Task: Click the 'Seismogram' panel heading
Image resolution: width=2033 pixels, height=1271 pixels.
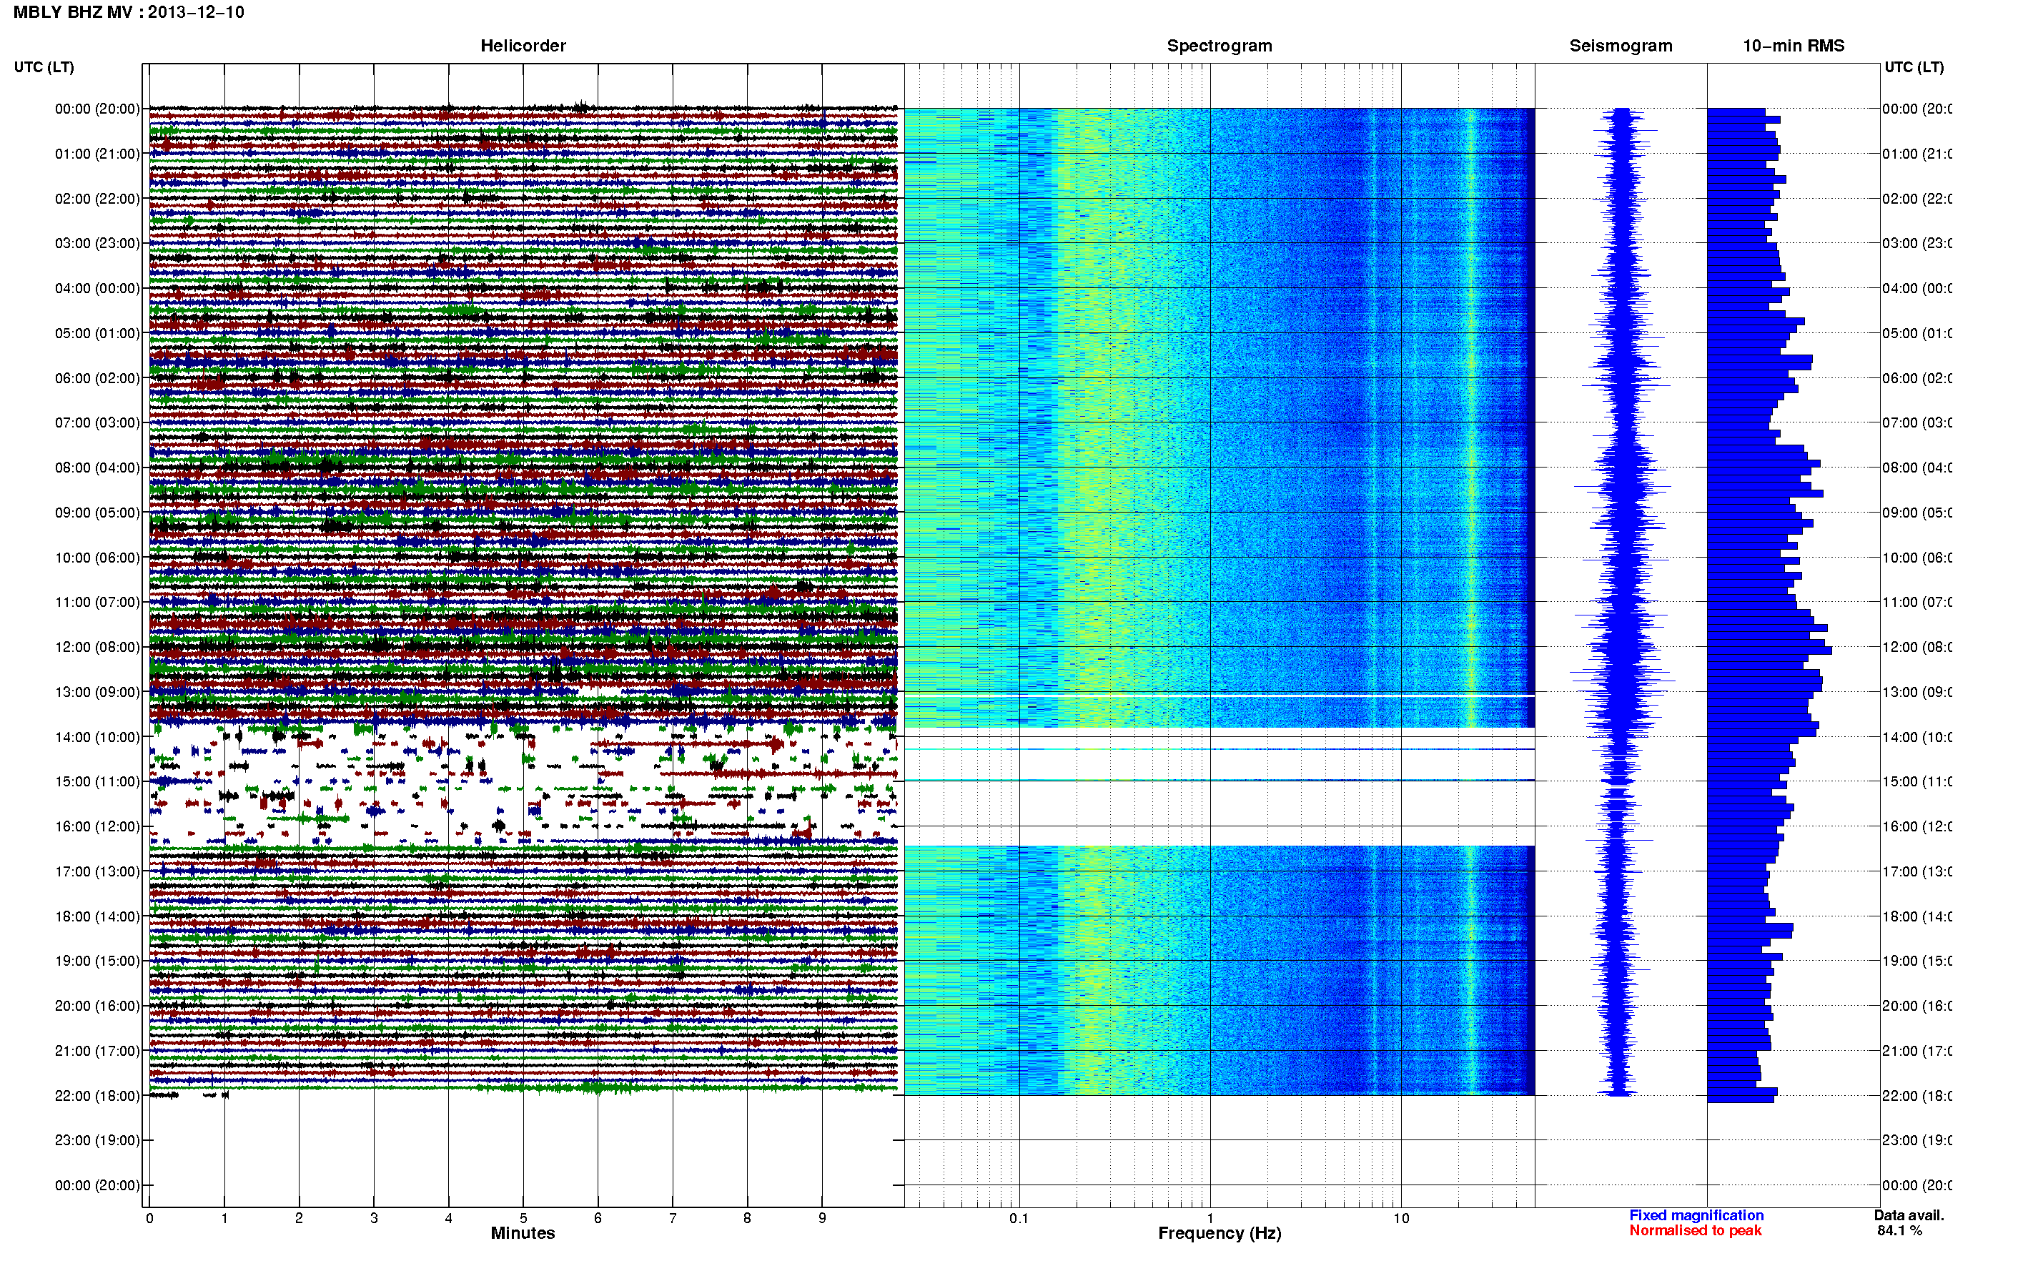Action: point(1621,46)
